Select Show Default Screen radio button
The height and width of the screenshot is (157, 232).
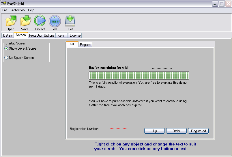pos(6,48)
